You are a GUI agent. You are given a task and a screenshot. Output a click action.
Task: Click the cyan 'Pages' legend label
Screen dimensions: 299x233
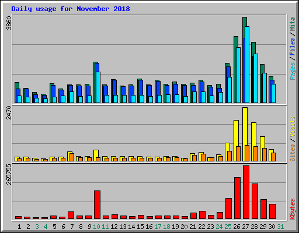coord(292,71)
